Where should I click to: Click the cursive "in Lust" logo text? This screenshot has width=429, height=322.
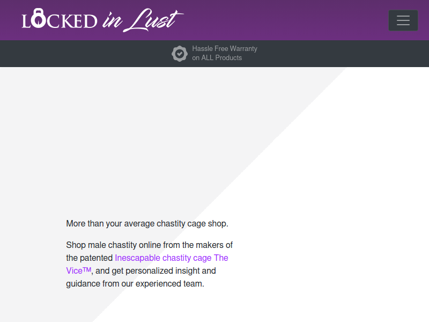click(143, 20)
